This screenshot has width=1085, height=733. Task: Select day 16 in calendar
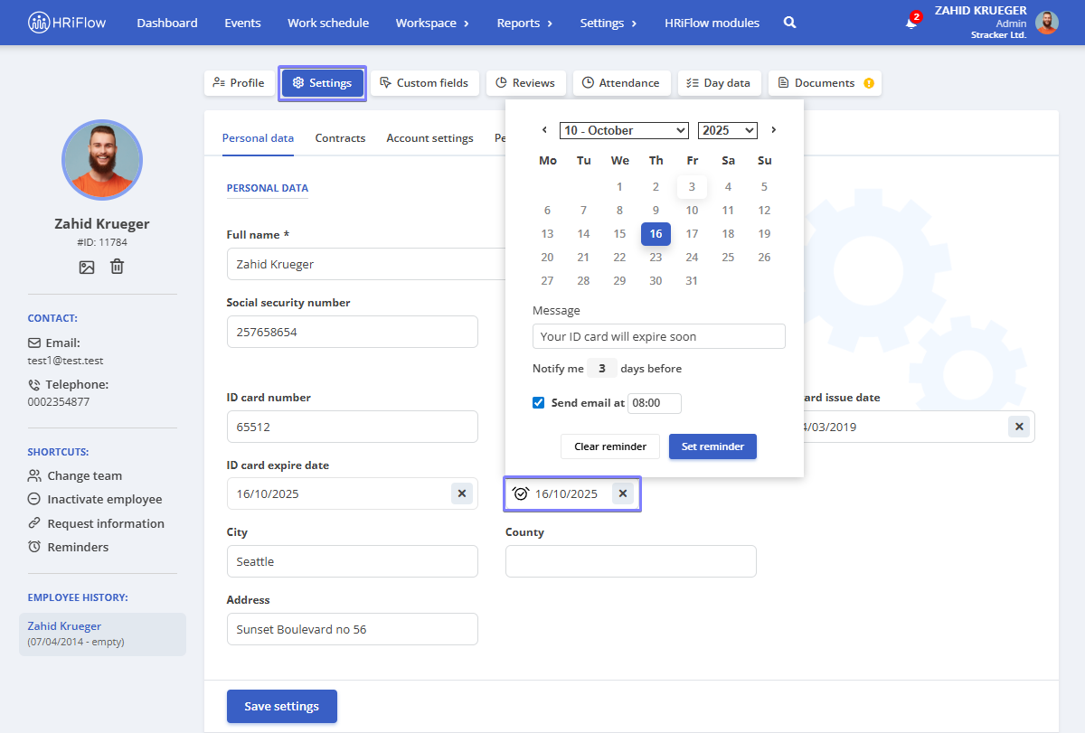point(656,234)
